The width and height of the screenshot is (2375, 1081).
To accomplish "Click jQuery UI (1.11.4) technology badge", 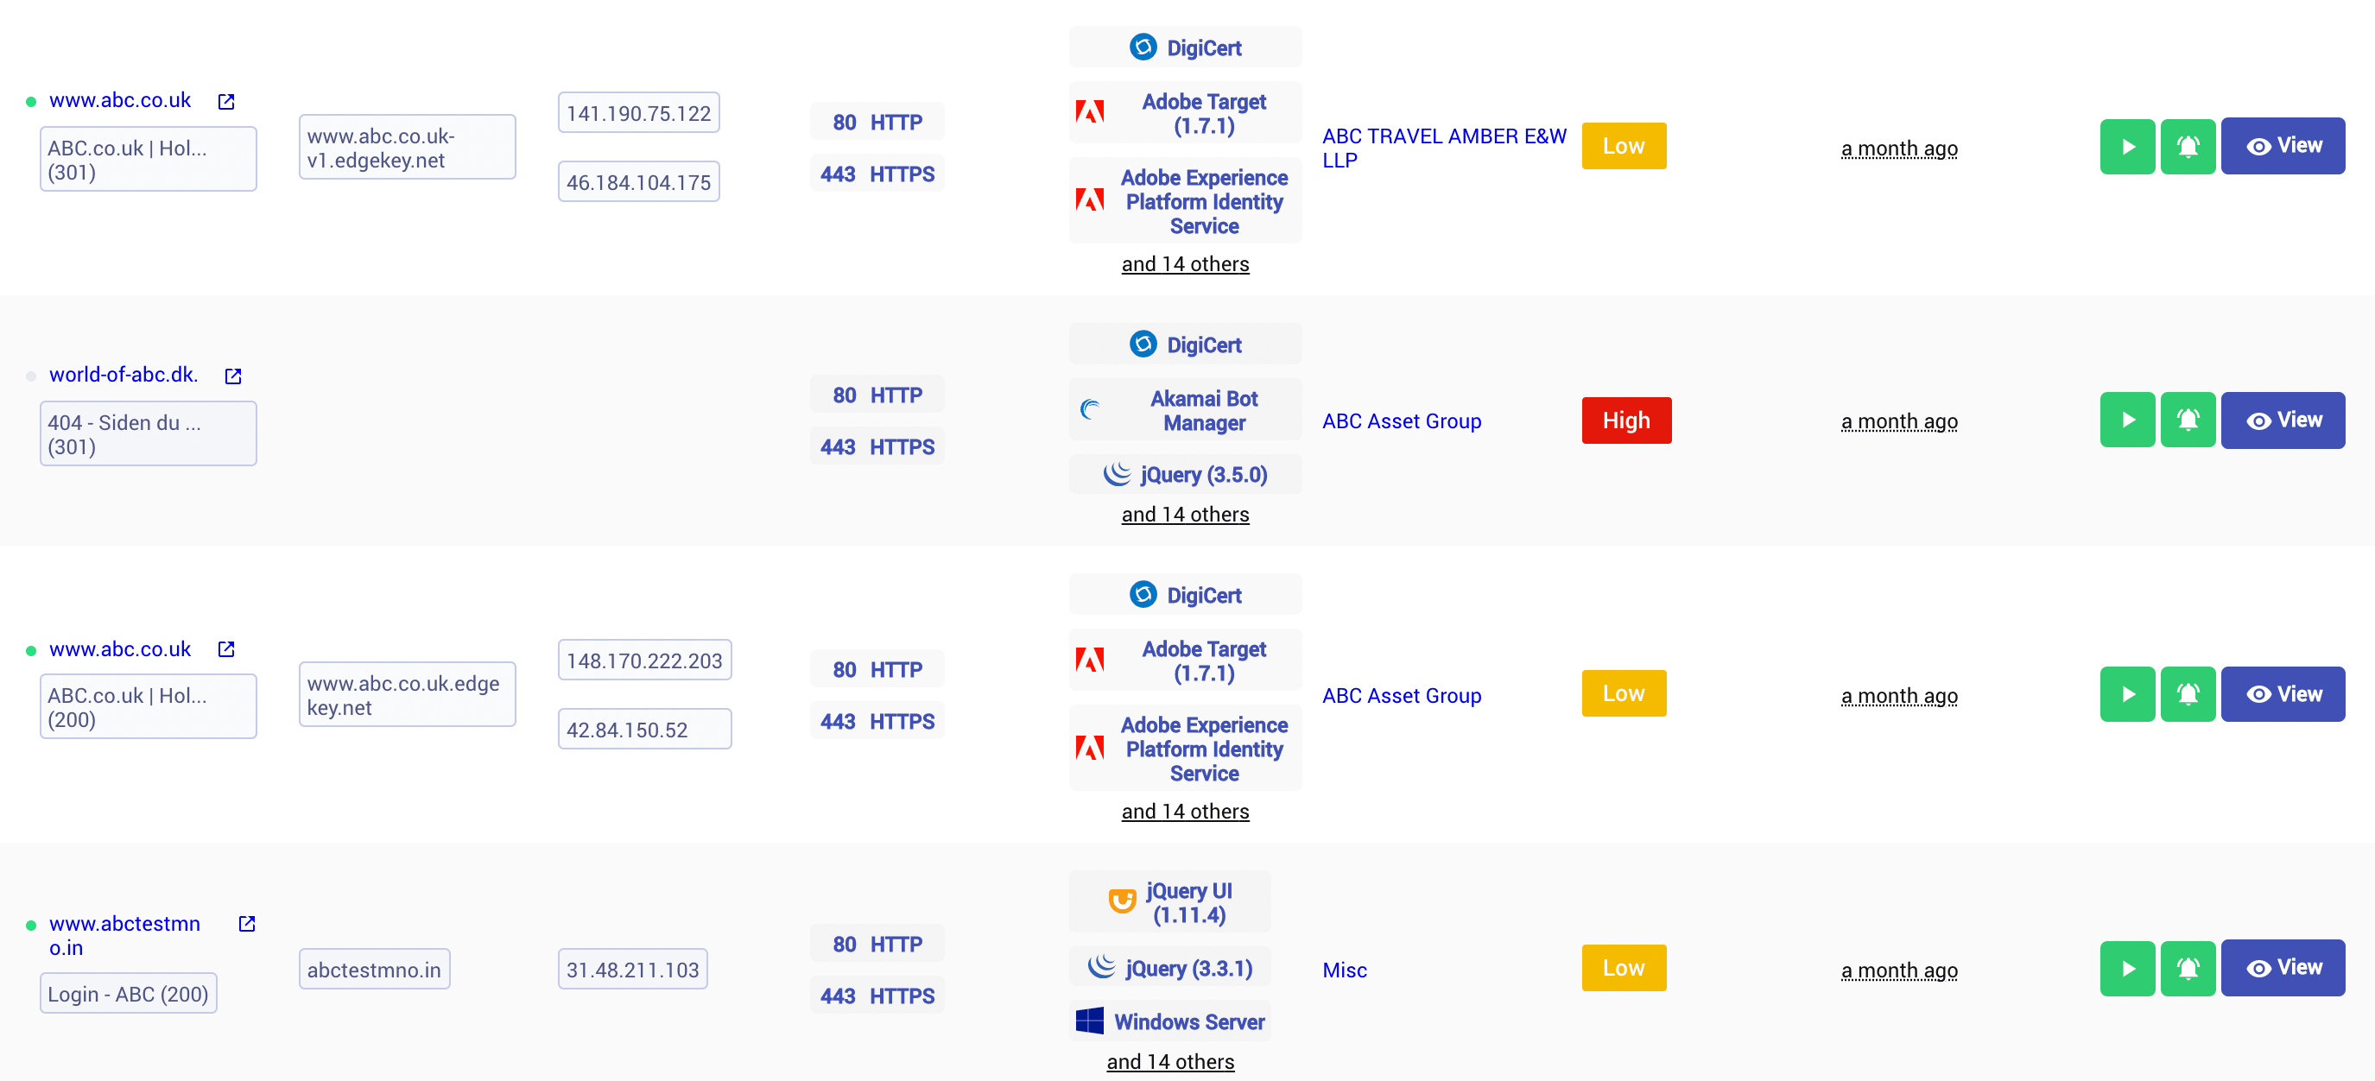I will (1170, 902).
